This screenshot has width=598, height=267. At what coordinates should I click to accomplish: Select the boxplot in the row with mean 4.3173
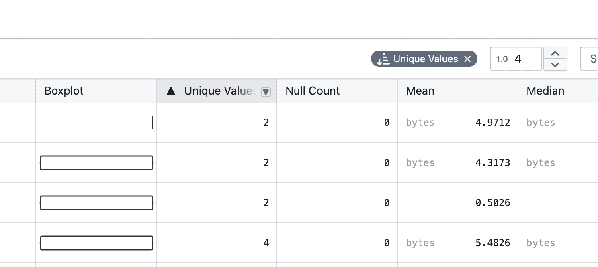coord(96,163)
